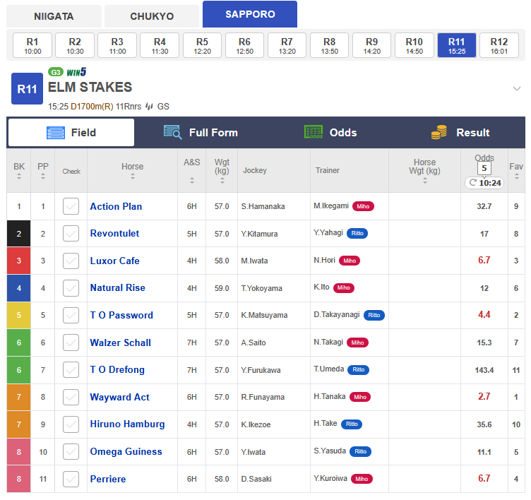The height and width of the screenshot is (500, 531).
Task: Sort the table by PP column
Action: pyautogui.click(x=43, y=177)
